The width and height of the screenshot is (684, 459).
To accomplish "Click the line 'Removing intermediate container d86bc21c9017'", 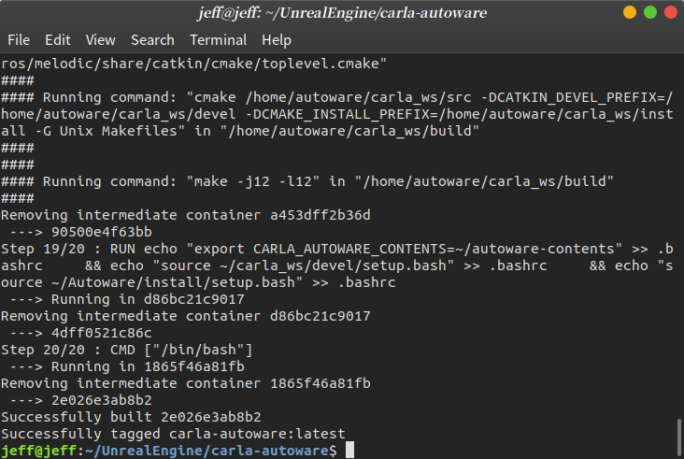I will pos(186,316).
